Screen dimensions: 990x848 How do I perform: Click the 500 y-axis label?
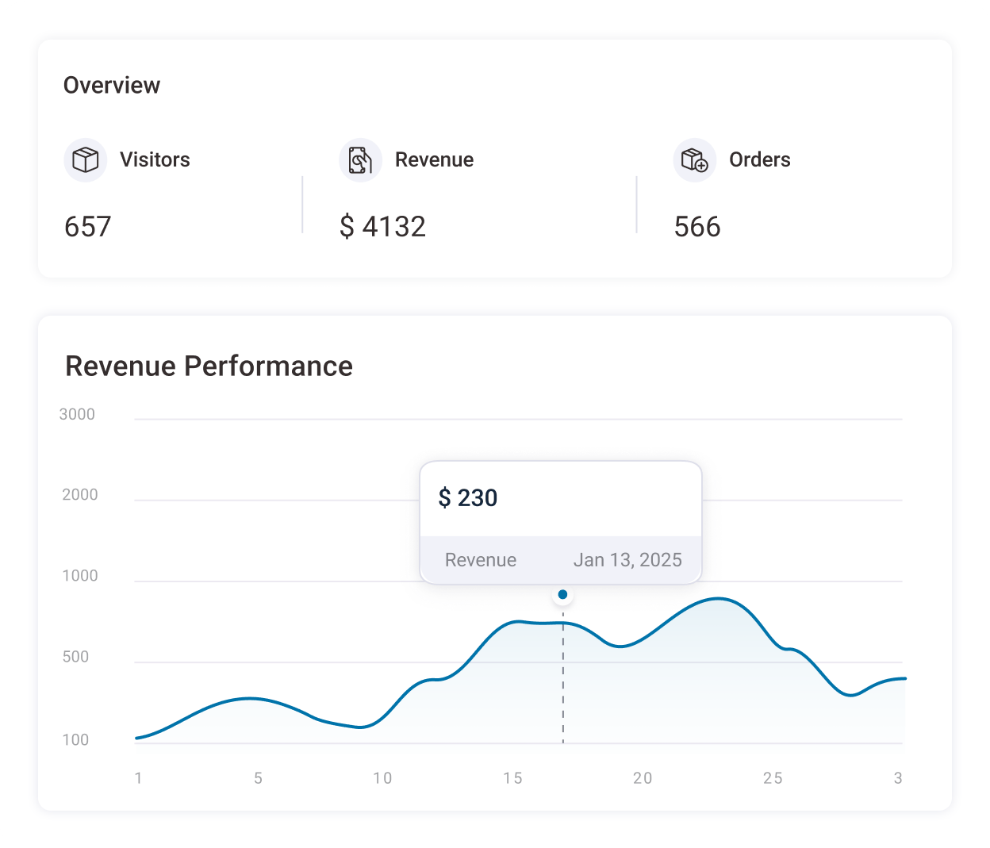[x=75, y=657]
